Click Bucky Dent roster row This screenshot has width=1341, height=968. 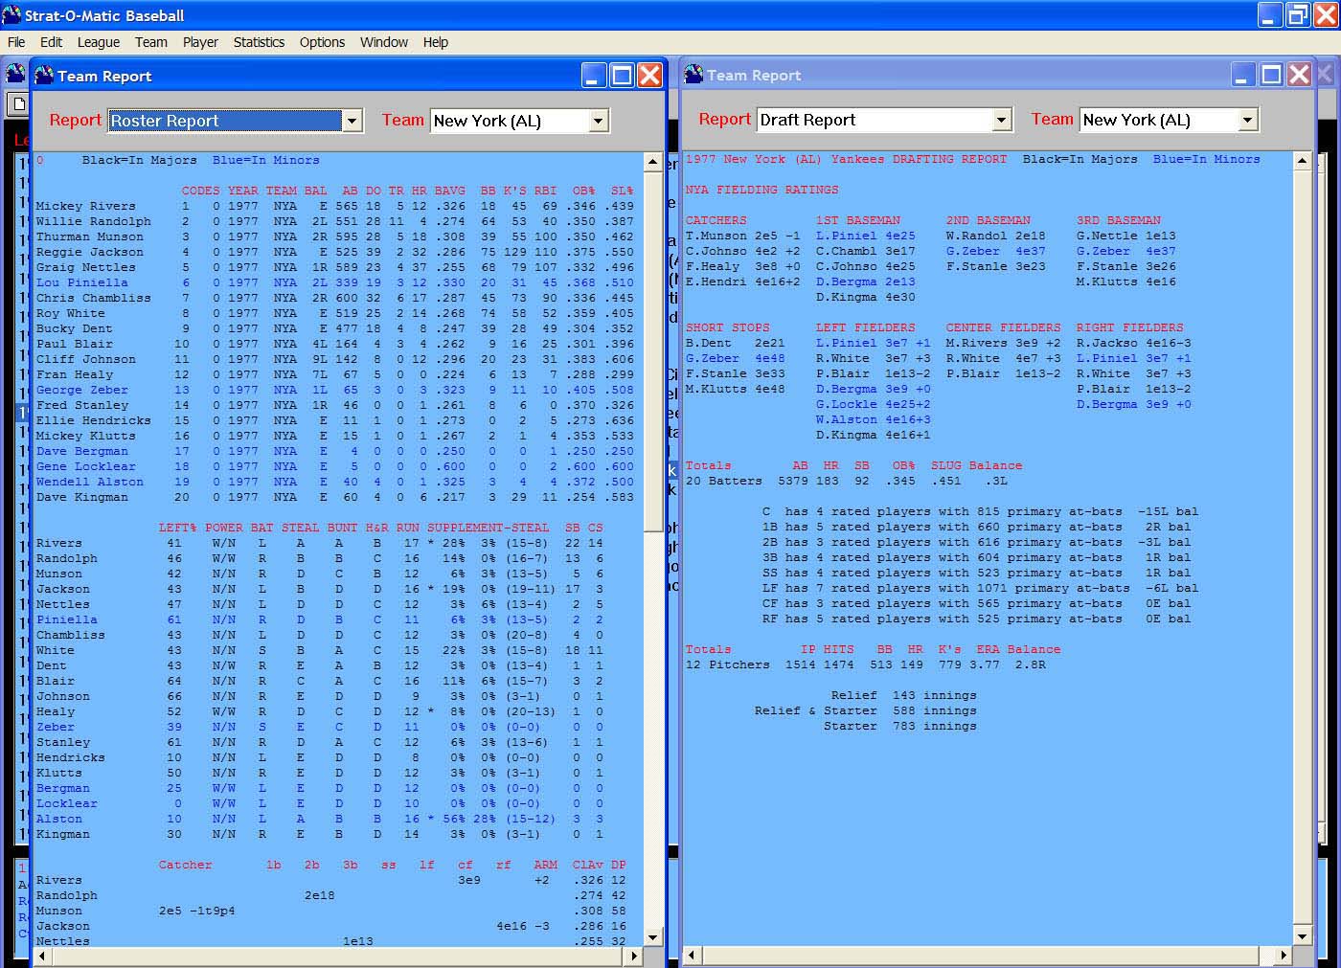coord(334,328)
